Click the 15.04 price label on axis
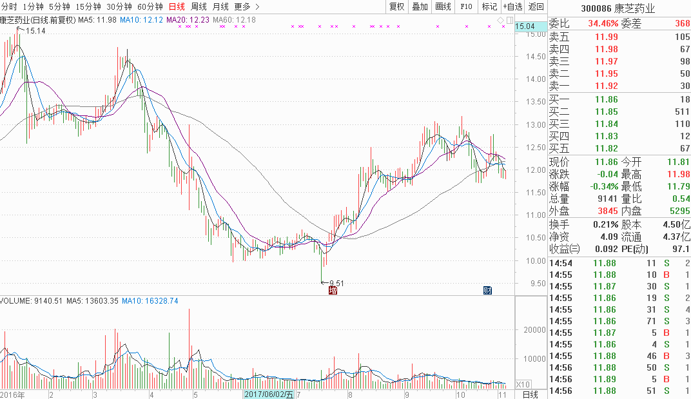Image resolution: width=691 pixels, height=399 pixels. pos(526,26)
